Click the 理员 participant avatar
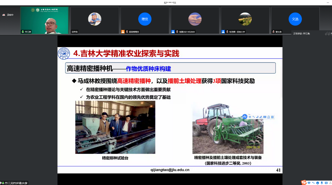This screenshot has width=332, height=185. (145, 19)
